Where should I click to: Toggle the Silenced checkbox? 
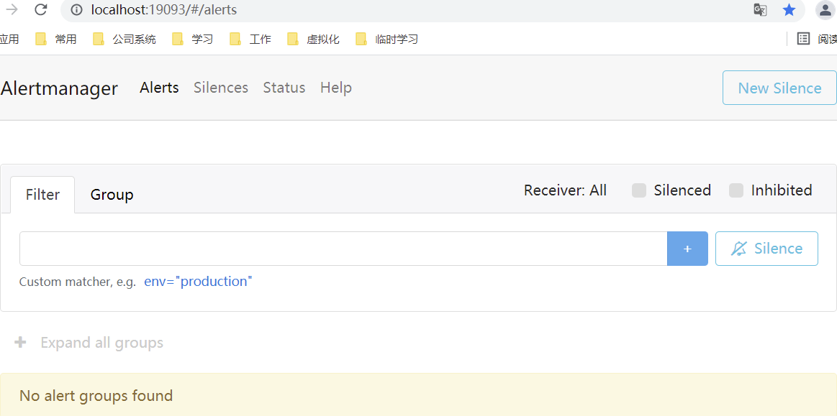pyautogui.click(x=639, y=190)
